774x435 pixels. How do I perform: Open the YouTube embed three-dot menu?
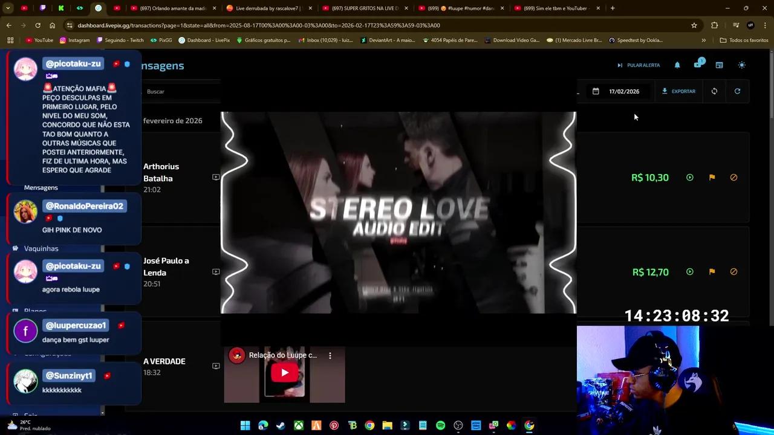330,355
